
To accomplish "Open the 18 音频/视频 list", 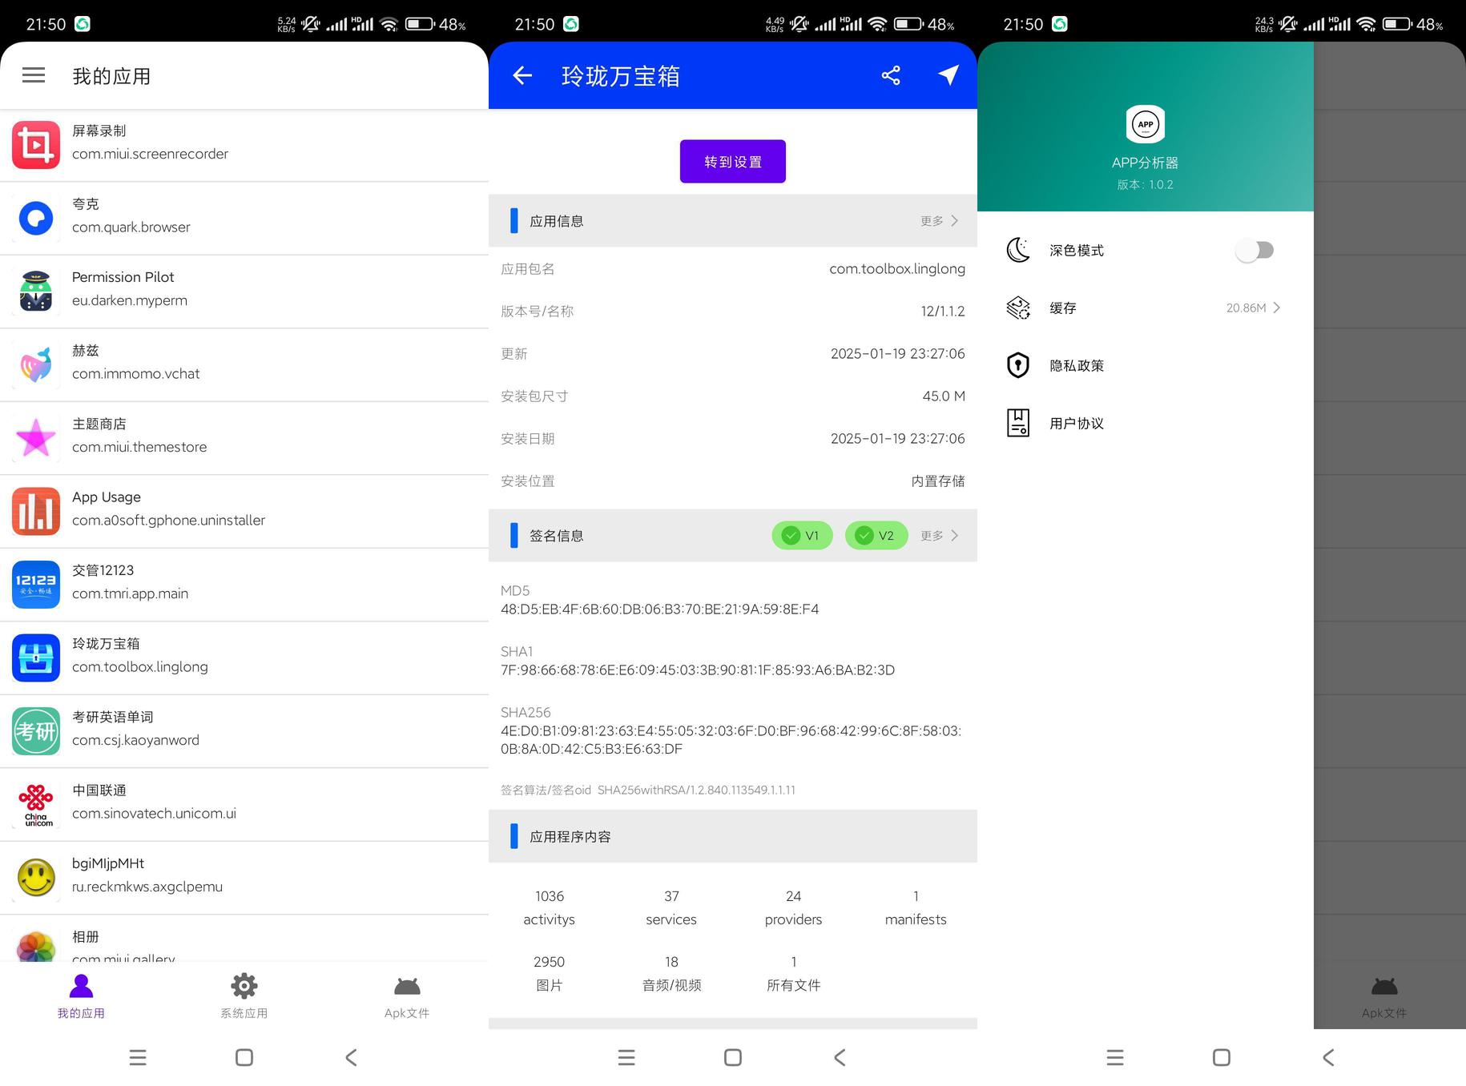I will 671,973.
